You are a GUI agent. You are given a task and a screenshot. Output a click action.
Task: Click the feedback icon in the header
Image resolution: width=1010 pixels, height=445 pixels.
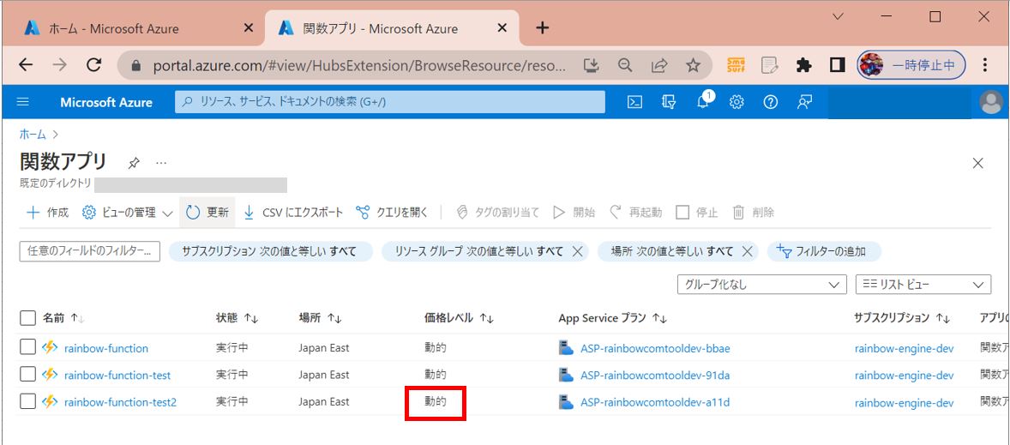(x=804, y=102)
